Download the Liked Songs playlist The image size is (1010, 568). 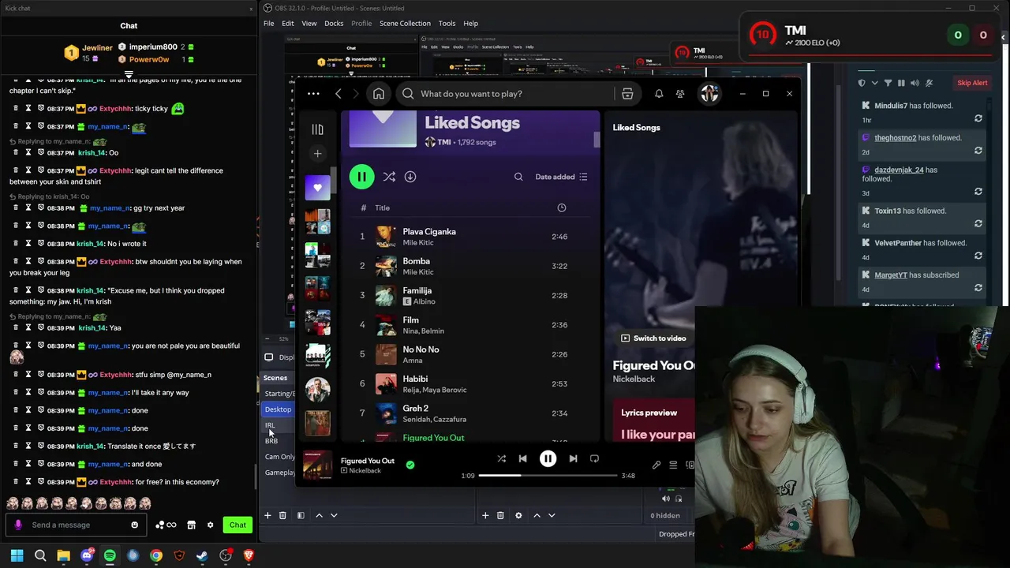point(410,177)
